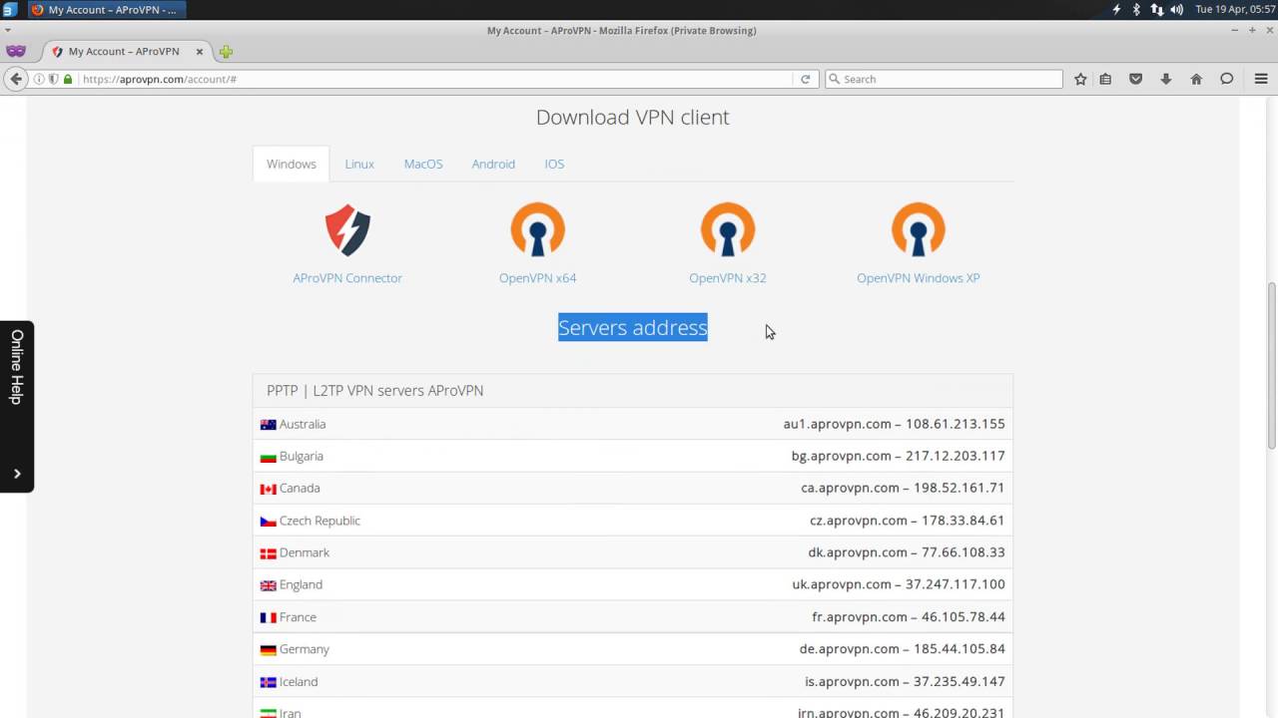Click the Australia row label

[303, 424]
